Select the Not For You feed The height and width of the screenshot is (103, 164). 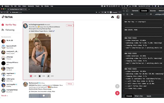coord(9,25)
